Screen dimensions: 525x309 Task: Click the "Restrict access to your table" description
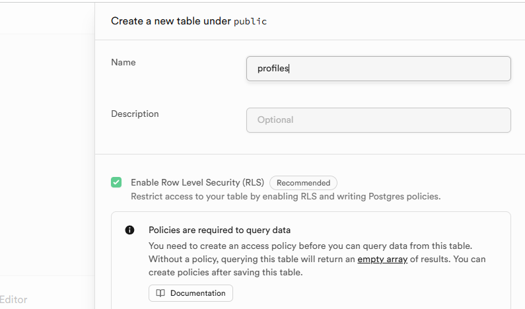coord(285,196)
